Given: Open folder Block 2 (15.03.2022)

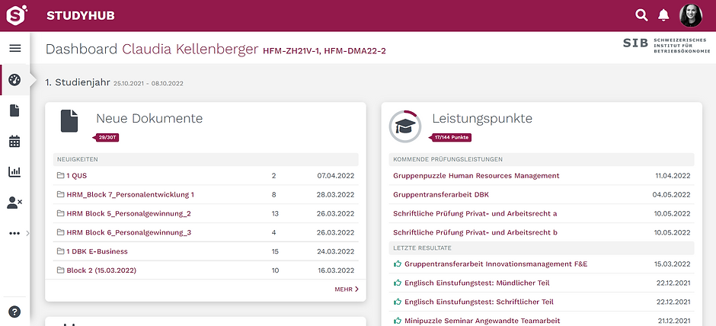Looking at the screenshot, I should click(x=101, y=270).
